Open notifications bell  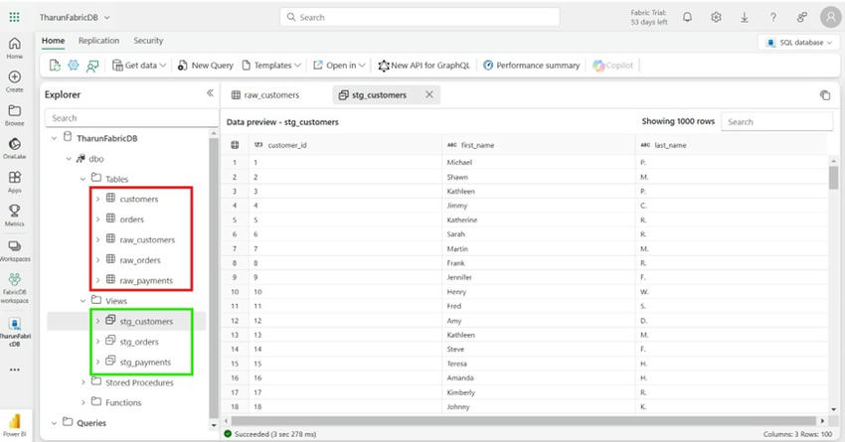(x=687, y=17)
